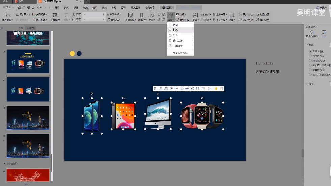Open the 边框 (Border) dropdown
Image resolution: width=331 pixels, height=186 pixels.
(x=181, y=14)
